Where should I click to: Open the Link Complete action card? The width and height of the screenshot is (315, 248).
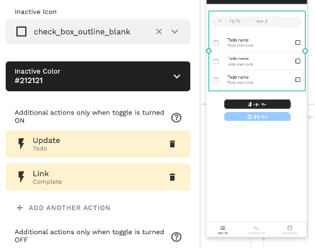[98, 177]
